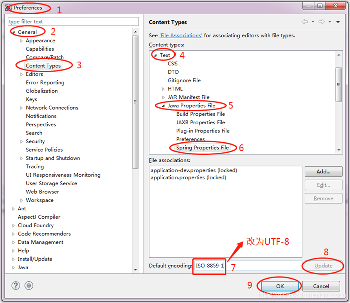The width and height of the screenshot is (350, 303).
Task: Expand the Security tree node
Action: [21, 142]
